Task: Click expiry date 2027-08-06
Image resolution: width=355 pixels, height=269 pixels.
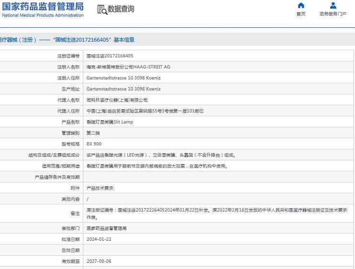Action: click(99, 261)
